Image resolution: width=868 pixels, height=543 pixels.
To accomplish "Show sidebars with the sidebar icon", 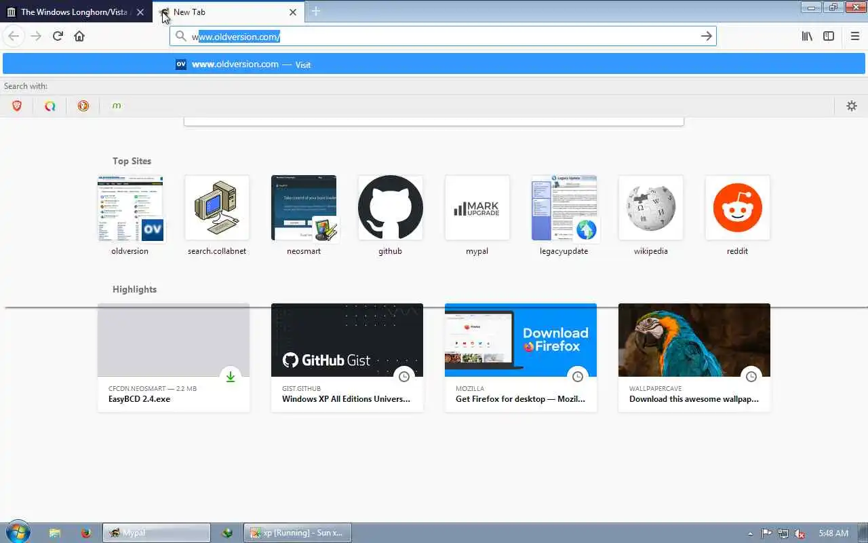I will point(829,36).
